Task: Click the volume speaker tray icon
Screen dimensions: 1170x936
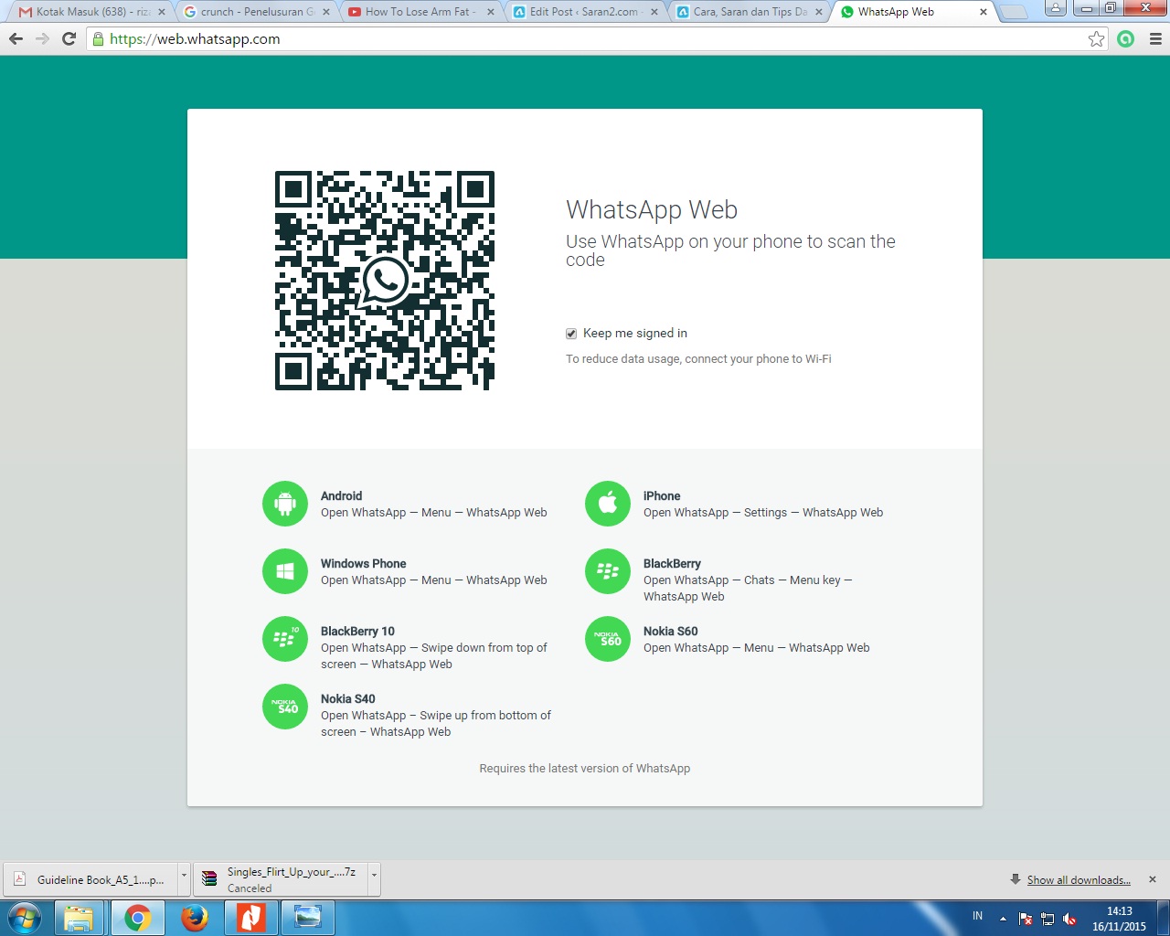Action: pos(1069,919)
